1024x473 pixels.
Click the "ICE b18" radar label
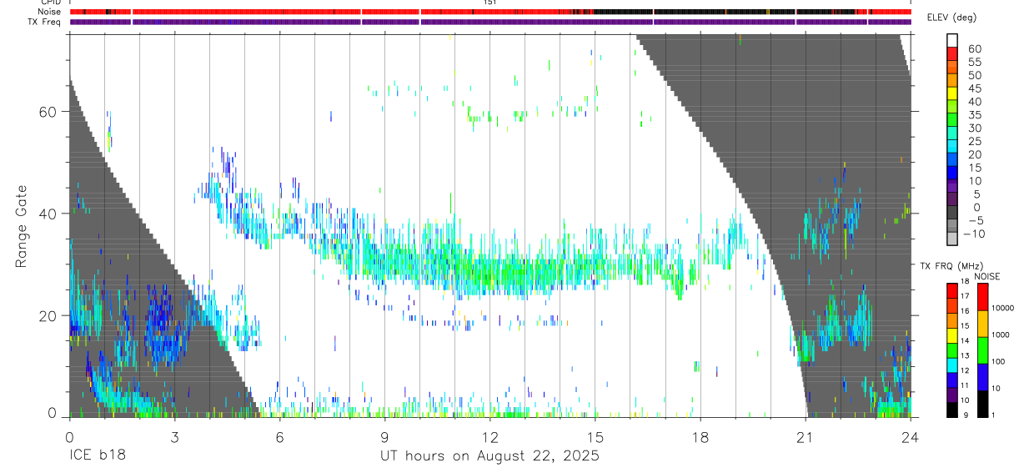(x=96, y=456)
